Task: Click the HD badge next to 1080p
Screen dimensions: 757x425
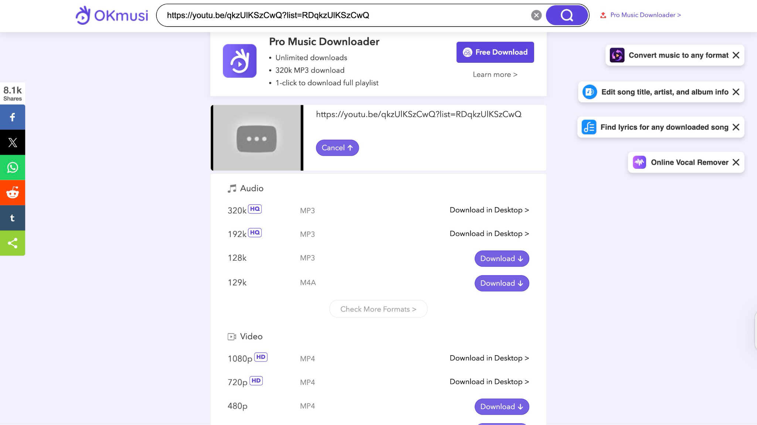Action: click(261, 357)
